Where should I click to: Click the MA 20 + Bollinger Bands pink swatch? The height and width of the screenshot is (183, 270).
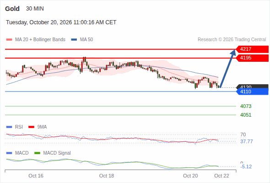(9, 40)
